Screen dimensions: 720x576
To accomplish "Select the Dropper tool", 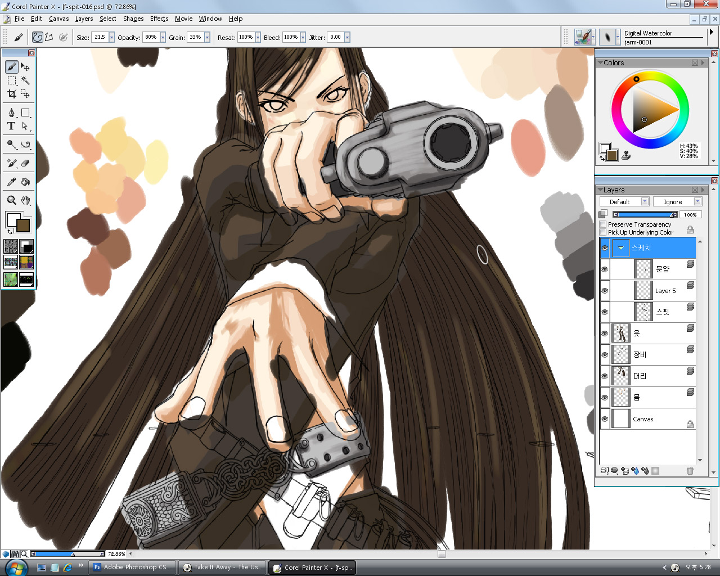I will pos(12,182).
